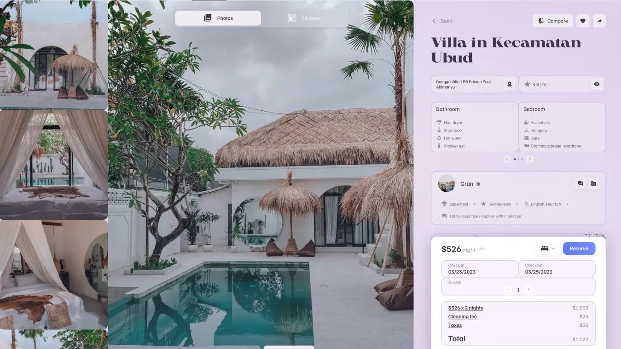Switch to the 3D view tab

(x=304, y=18)
